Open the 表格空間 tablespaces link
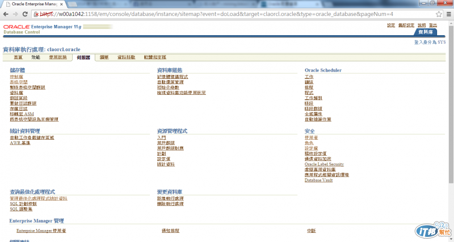Image resolution: width=454 pixels, height=242 pixels. [19, 82]
